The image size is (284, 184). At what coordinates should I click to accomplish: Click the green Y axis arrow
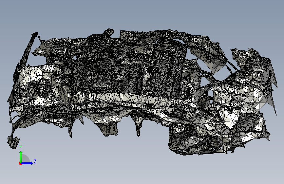coord(21,157)
